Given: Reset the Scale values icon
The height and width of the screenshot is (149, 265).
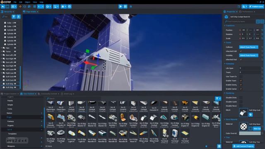Looking at the screenshot, I should pos(262,38).
